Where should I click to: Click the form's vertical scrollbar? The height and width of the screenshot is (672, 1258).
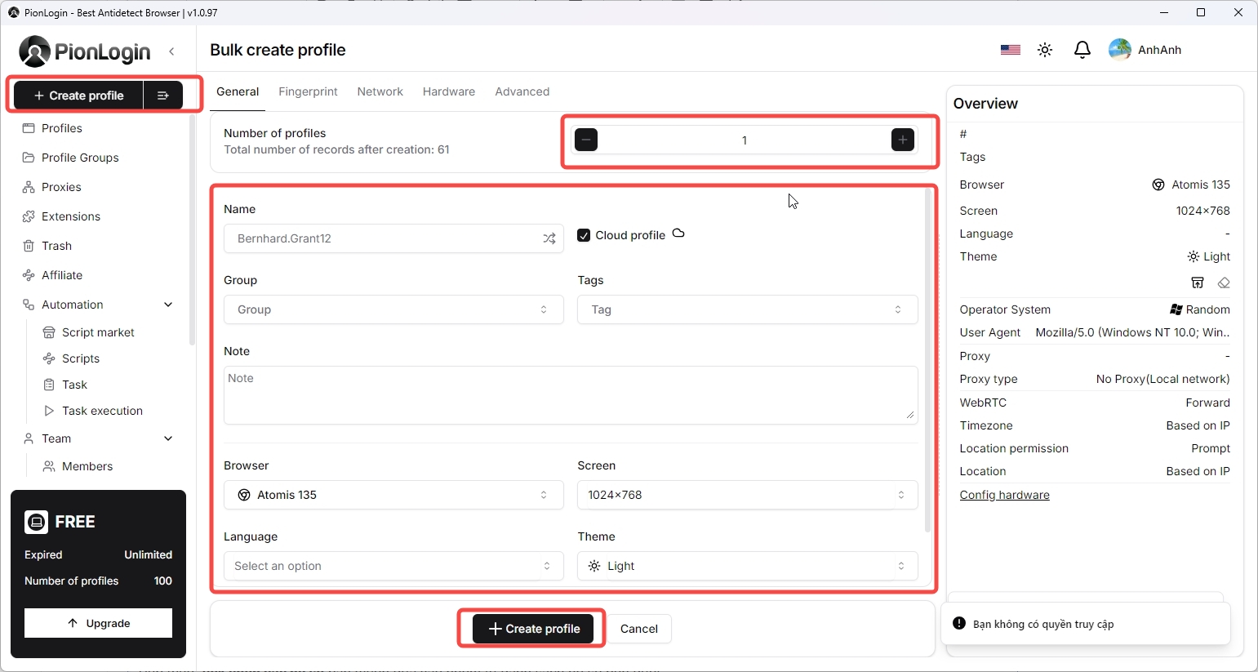(927, 359)
